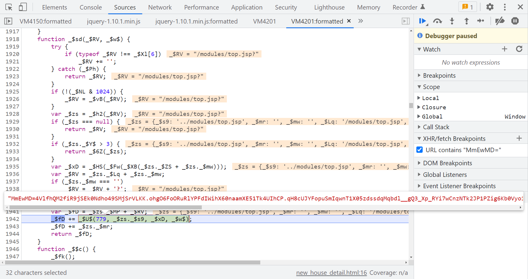Open the Recorder panel

tap(409, 7)
